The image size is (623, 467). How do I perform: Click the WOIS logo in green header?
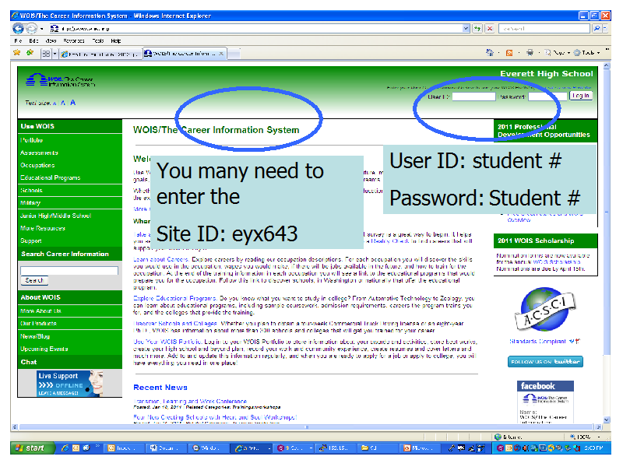click(60, 80)
